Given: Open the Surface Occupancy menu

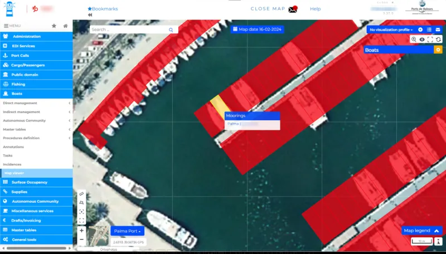Looking at the screenshot, I should coord(36,182).
